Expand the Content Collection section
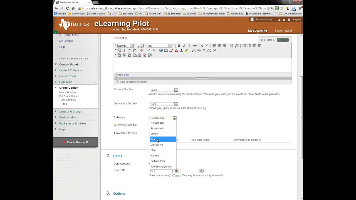This screenshot has width=356, height=200. click(x=56, y=70)
